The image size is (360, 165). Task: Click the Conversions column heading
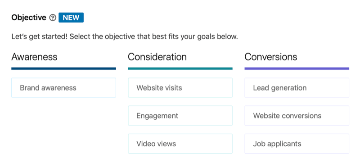tap(271, 57)
